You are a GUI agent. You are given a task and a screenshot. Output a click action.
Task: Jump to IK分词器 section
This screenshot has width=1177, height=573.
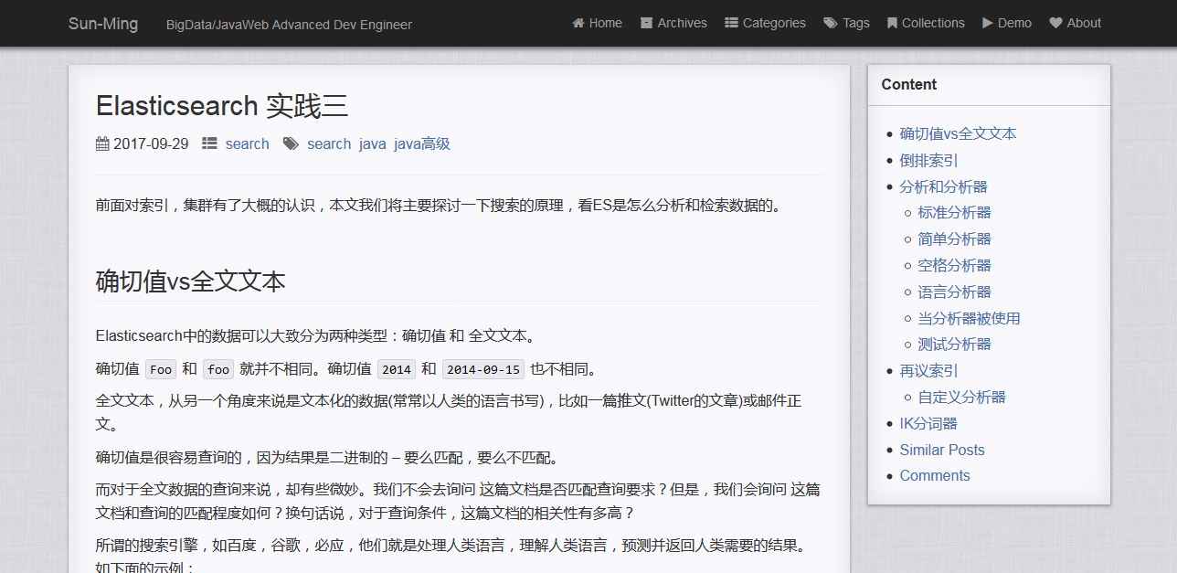(928, 423)
